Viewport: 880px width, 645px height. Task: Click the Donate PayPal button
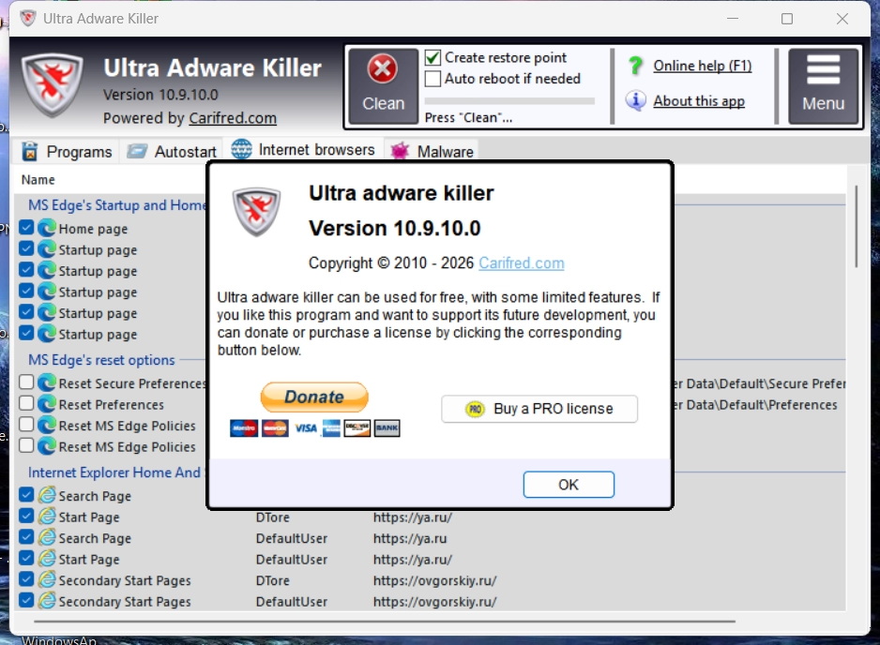coord(314,397)
